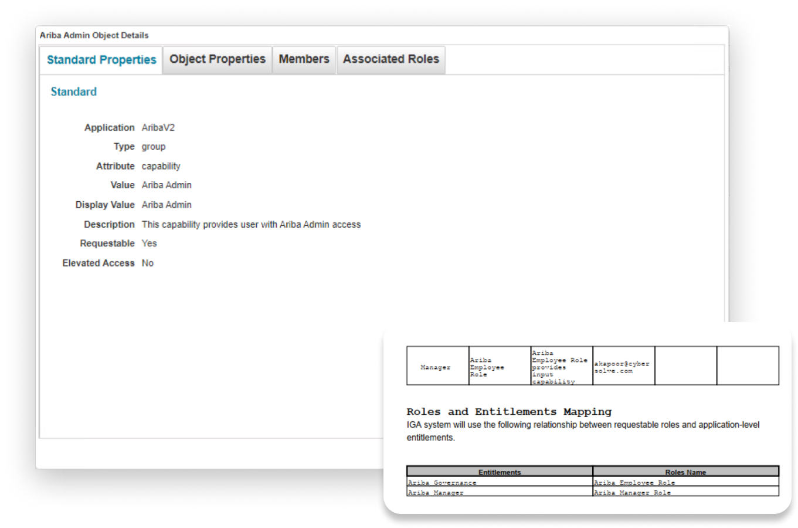Switch to the Standard Properties tab
Screen dimensions: 798x528
click(x=101, y=60)
